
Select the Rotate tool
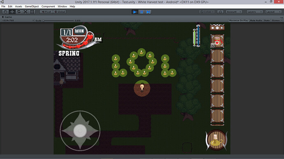(x=19, y=12)
